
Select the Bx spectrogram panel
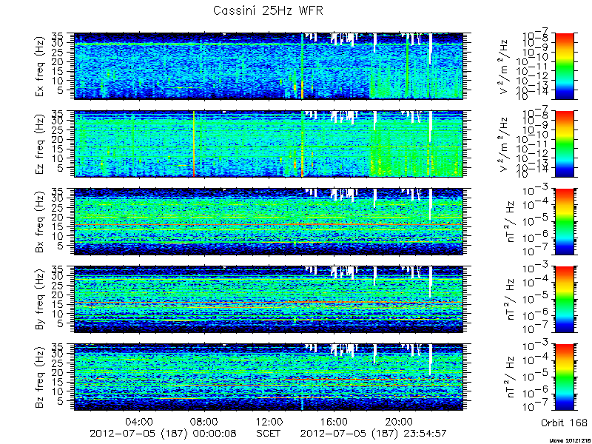269,221
